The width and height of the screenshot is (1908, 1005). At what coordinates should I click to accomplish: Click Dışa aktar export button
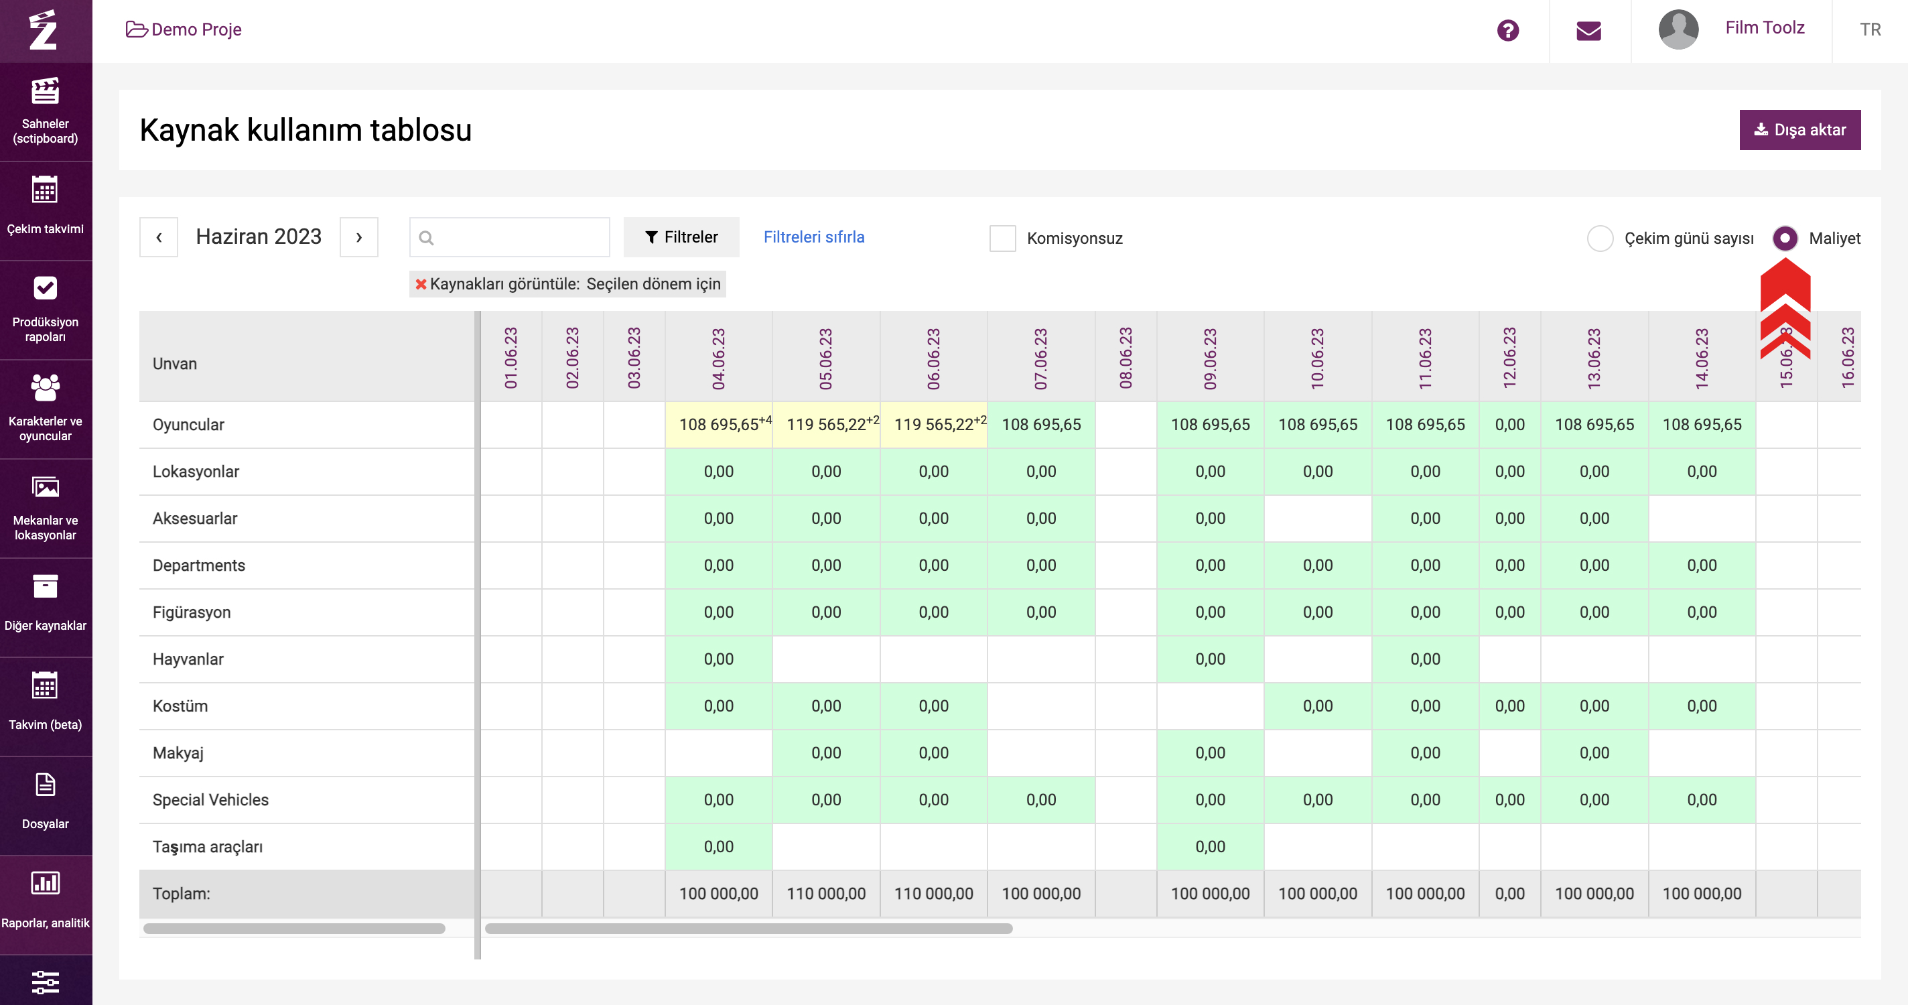pyautogui.click(x=1800, y=129)
